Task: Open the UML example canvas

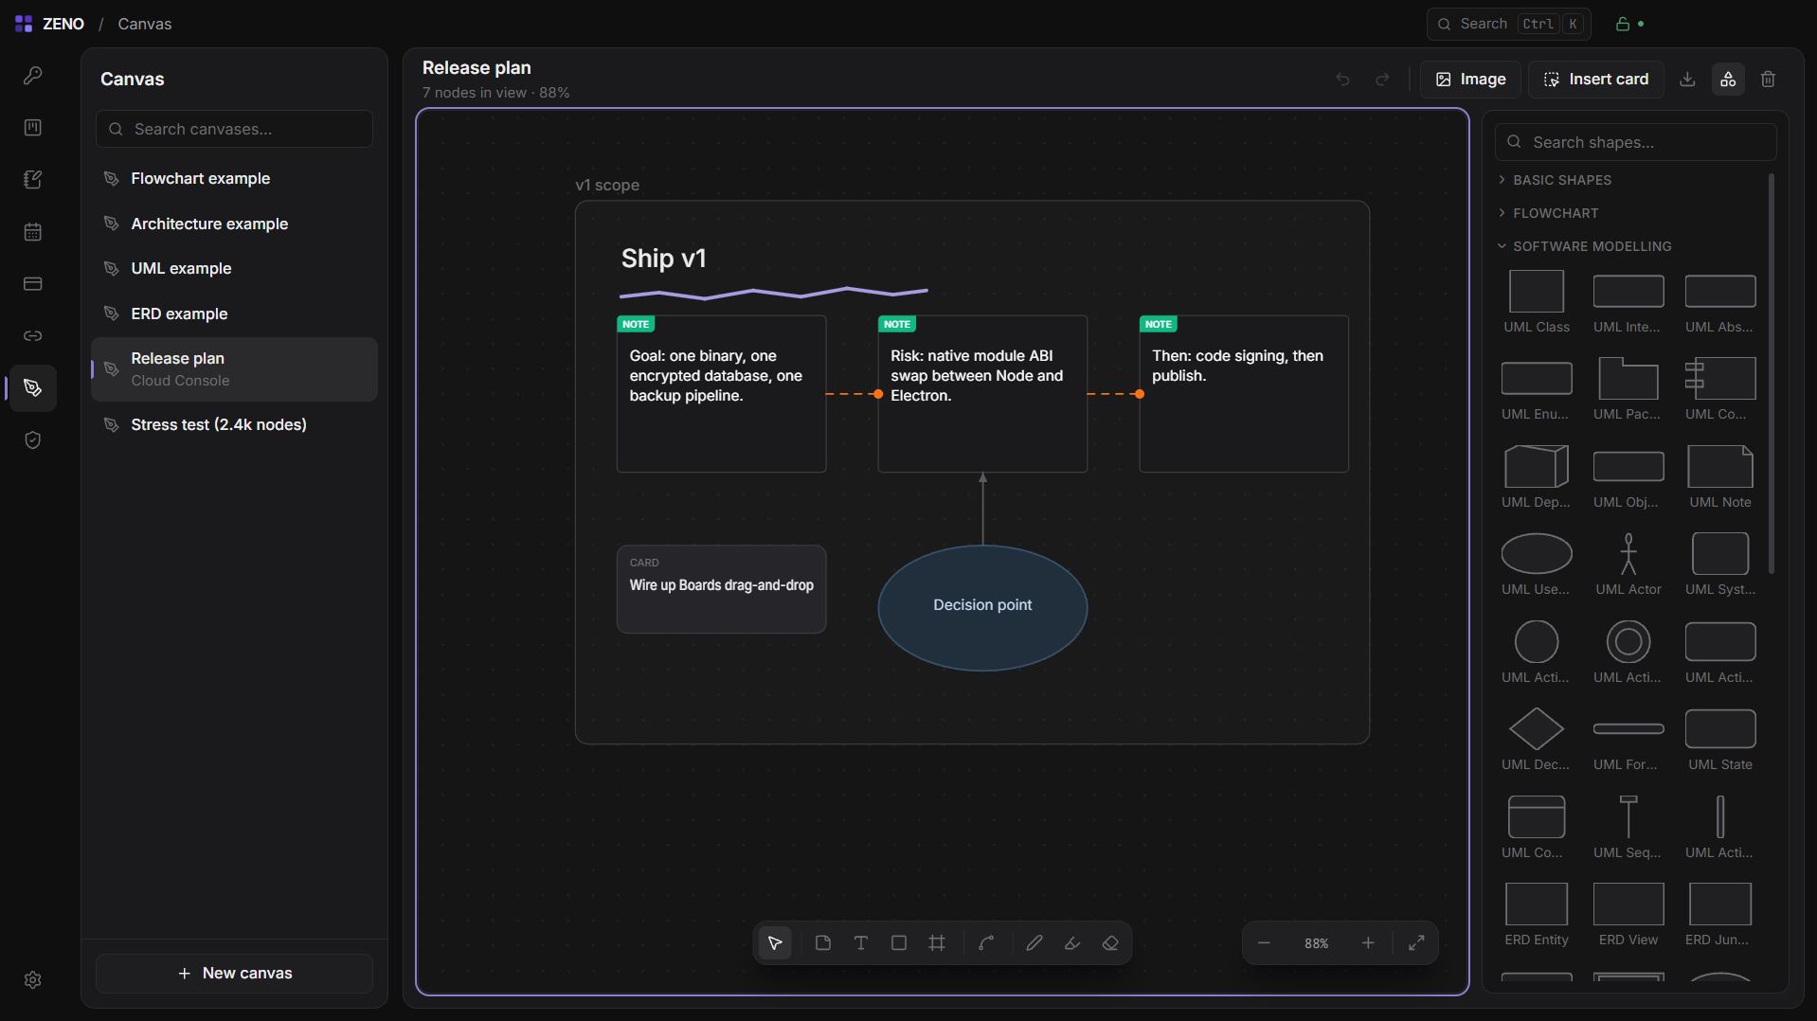Action: (234, 269)
